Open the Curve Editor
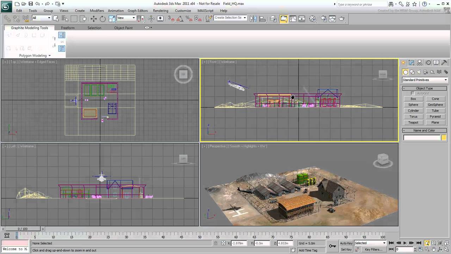The width and height of the screenshot is (451, 254). tap(293, 19)
